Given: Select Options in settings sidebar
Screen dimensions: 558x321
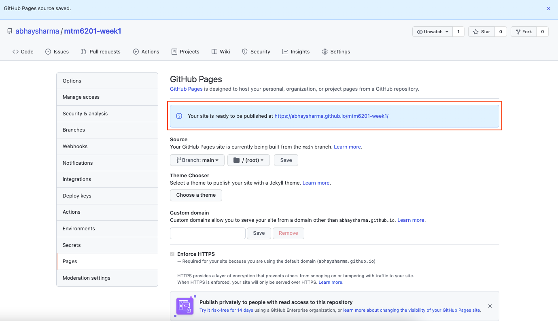Looking at the screenshot, I should [x=107, y=81].
